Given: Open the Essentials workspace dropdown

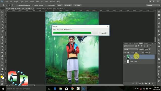Looking at the screenshot, I should click(153, 5).
